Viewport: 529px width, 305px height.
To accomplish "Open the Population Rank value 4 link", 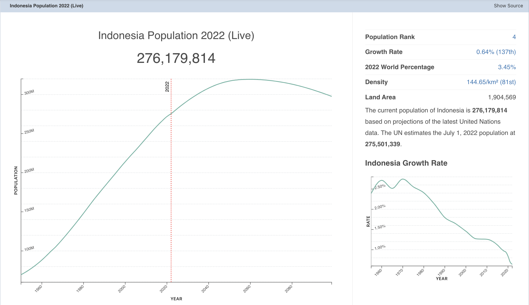I will click(514, 37).
